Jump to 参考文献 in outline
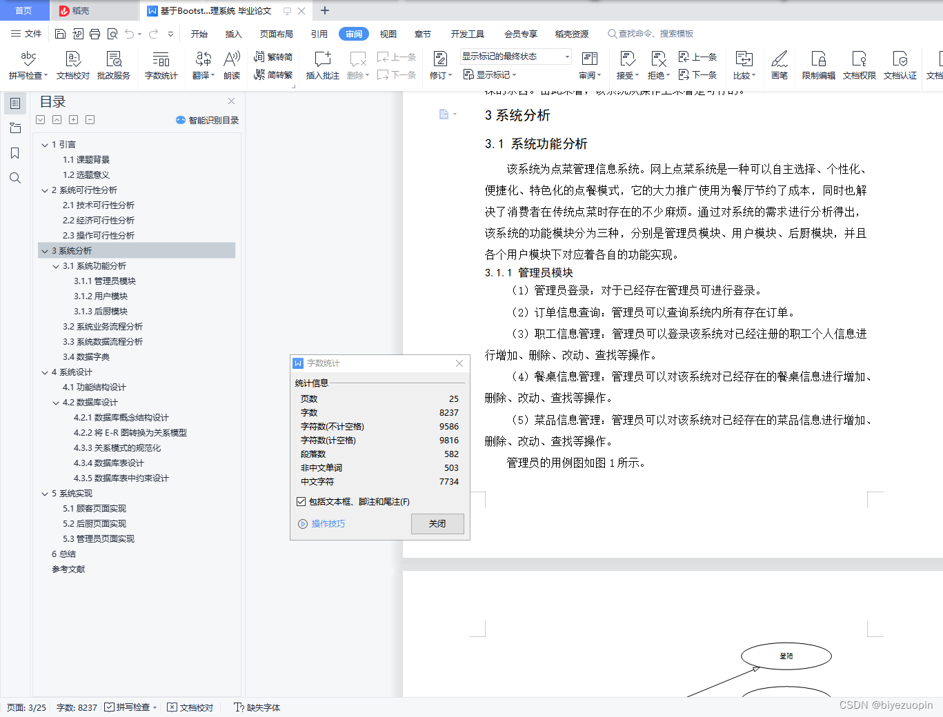Viewport: 943px width, 717px height. point(68,569)
